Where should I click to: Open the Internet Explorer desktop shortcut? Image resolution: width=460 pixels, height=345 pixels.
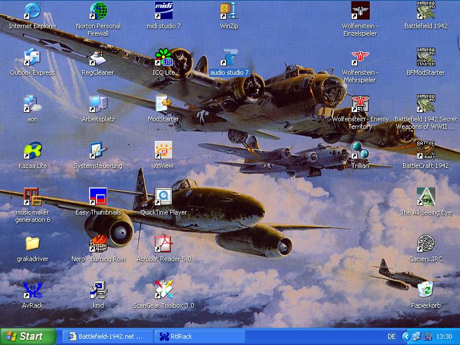[x=32, y=11]
